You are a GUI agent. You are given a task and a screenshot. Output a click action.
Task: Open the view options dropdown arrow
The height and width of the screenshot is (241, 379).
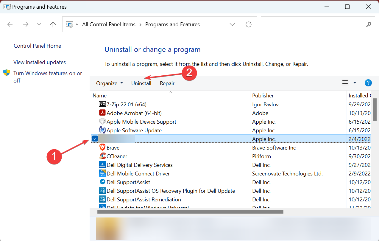(355, 83)
